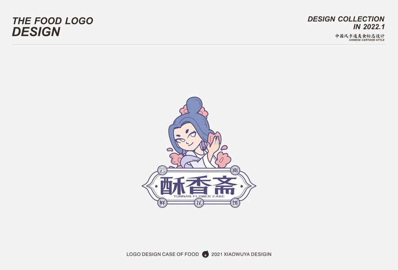Click THE FOOD LOGO DESIGN heading
398x270 pixels.
[x=53, y=27]
